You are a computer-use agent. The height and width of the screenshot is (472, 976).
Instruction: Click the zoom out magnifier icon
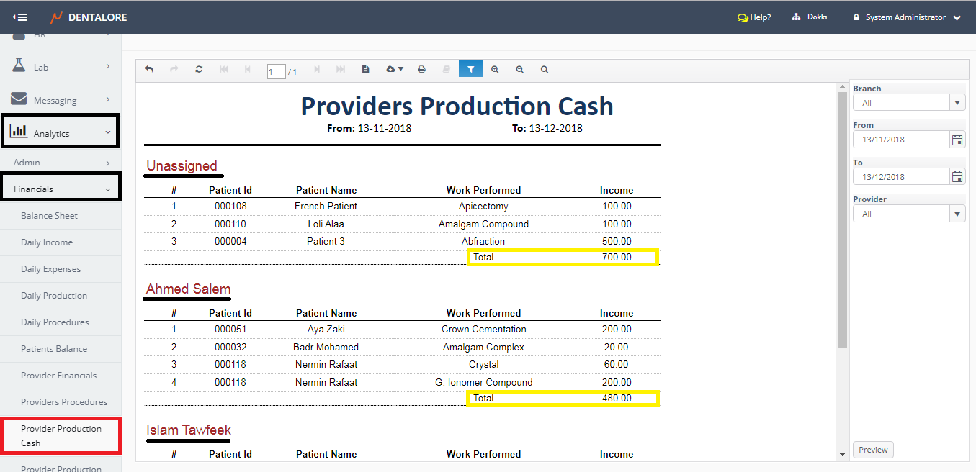pos(519,70)
